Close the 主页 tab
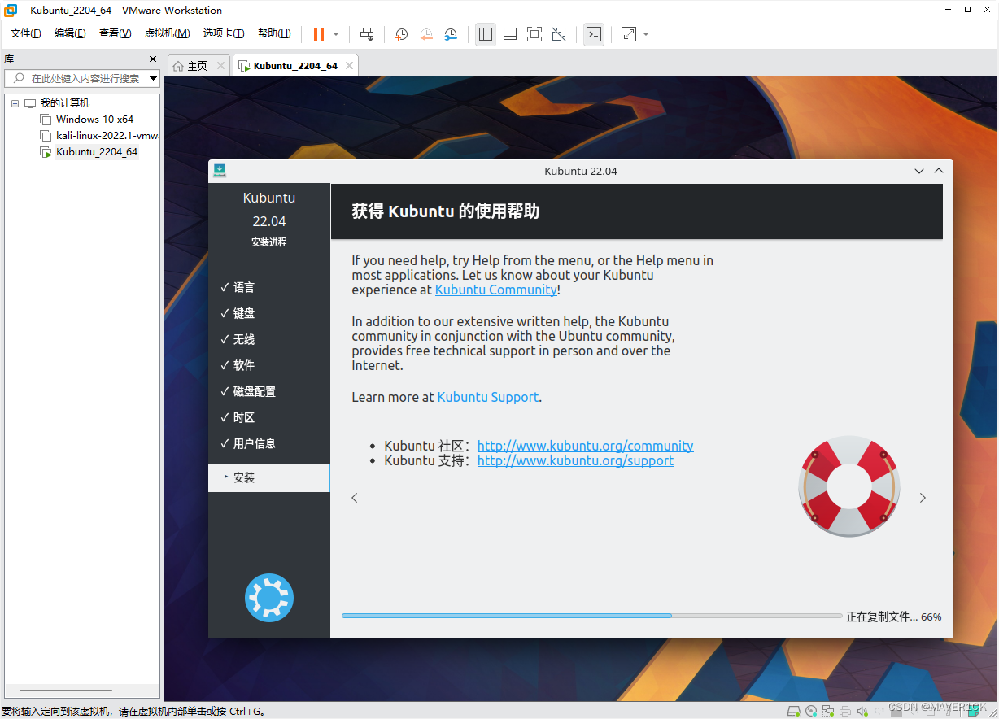The height and width of the screenshot is (719, 999). click(220, 66)
